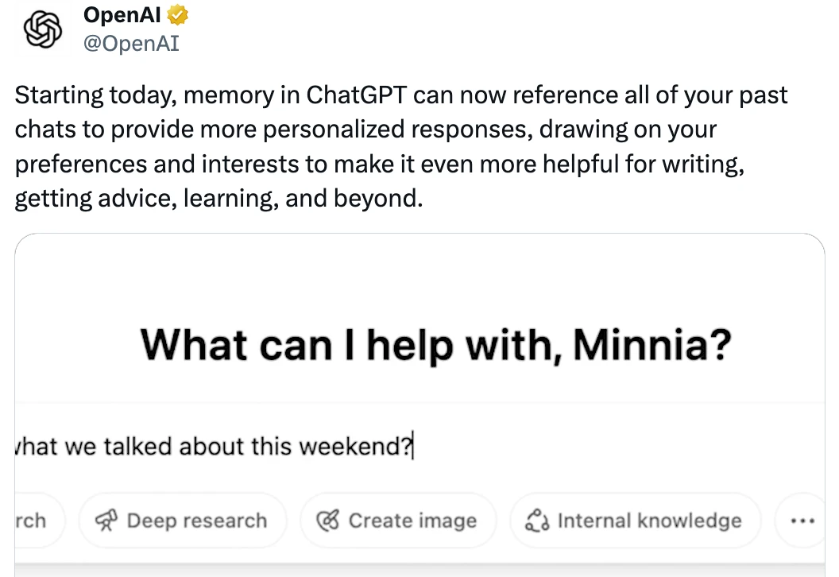This screenshot has height=577, width=839.
Task: Click the text cursor after 'weekend?'
Action: 413,447
